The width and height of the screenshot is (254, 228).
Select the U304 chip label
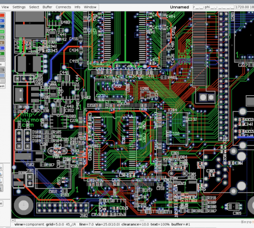[183, 157]
